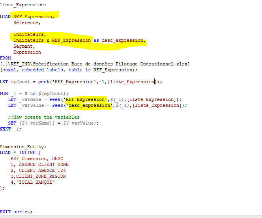Click embedded labels in format spec
The width and height of the screenshot is (262, 218).
(x=43, y=70)
